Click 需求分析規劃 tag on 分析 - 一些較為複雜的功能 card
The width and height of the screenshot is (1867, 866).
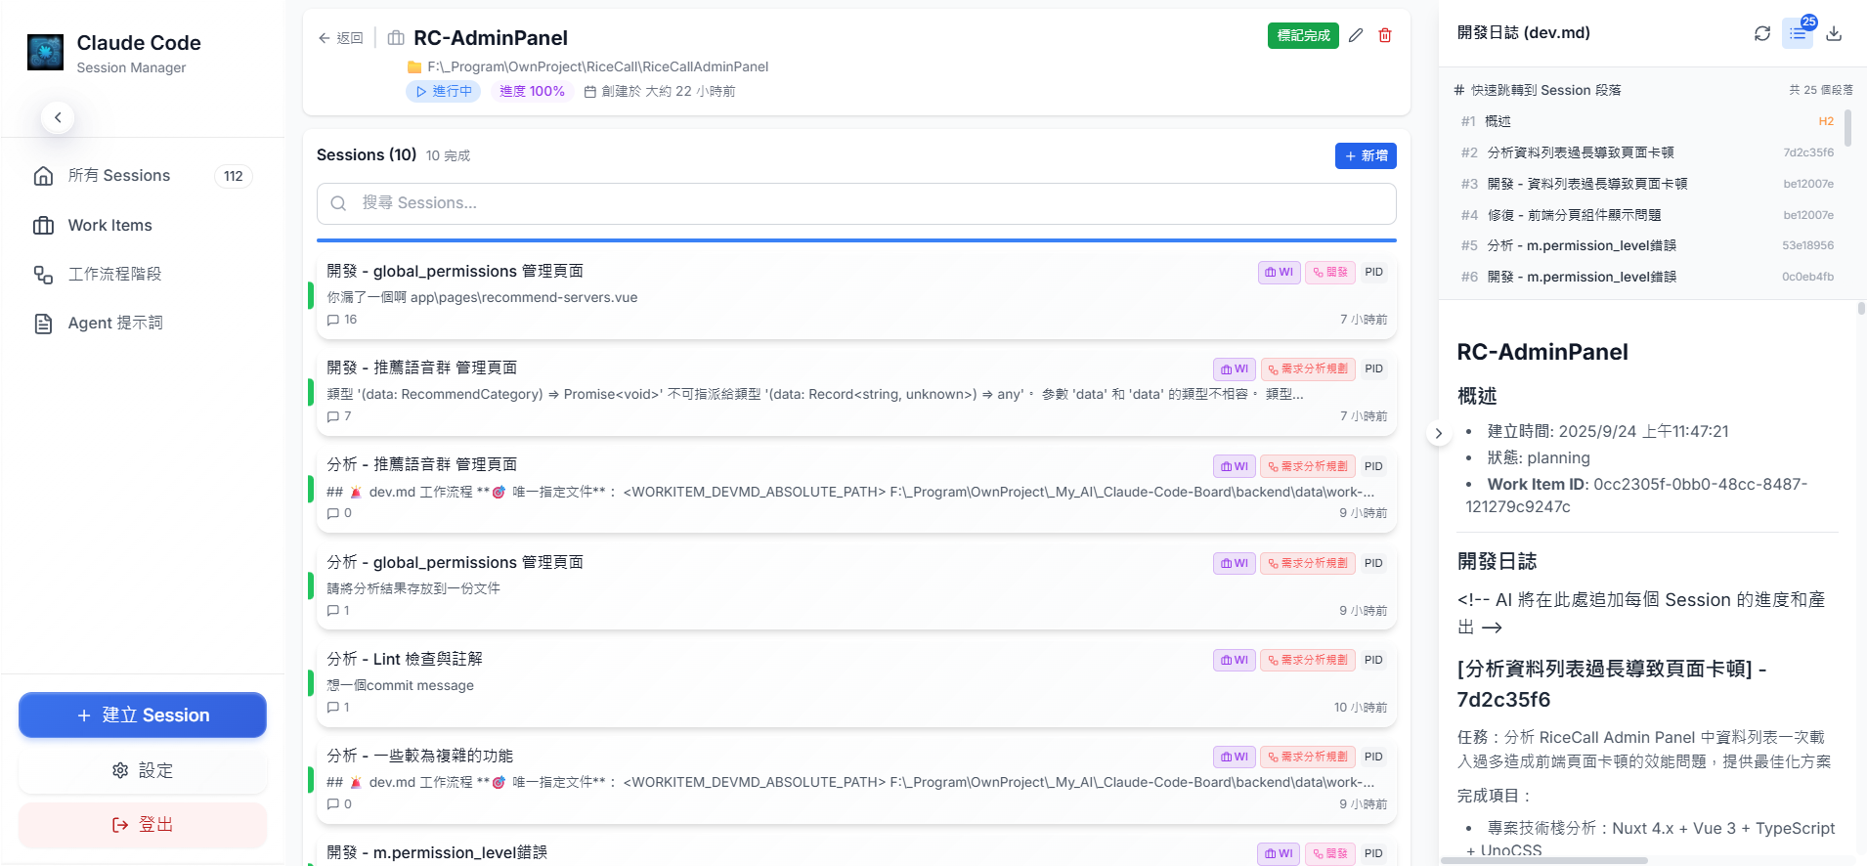[x=1308, y=757]
